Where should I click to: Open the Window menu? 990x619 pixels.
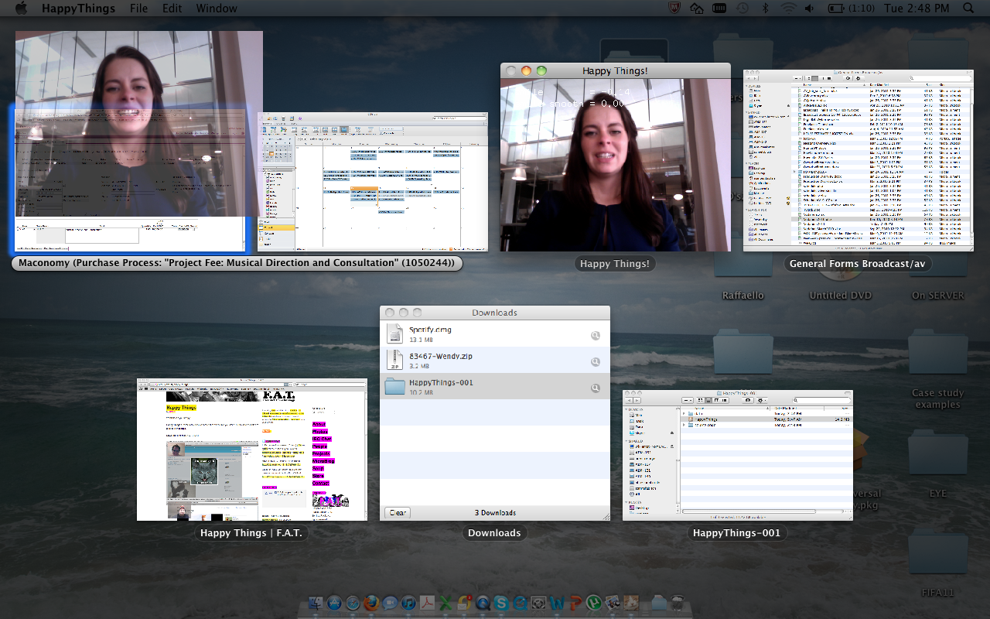pyautogui.click(x=217, y=9)
